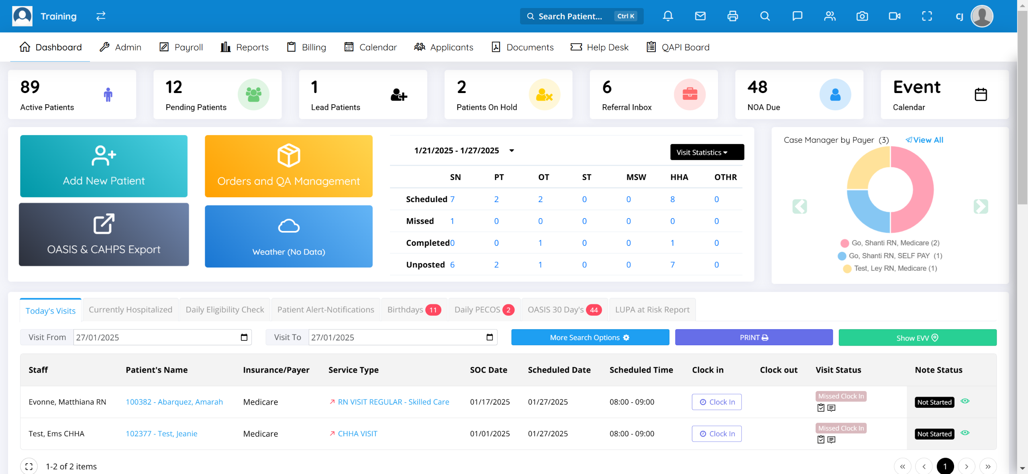Click the printer icon in header

coord(732,16)
